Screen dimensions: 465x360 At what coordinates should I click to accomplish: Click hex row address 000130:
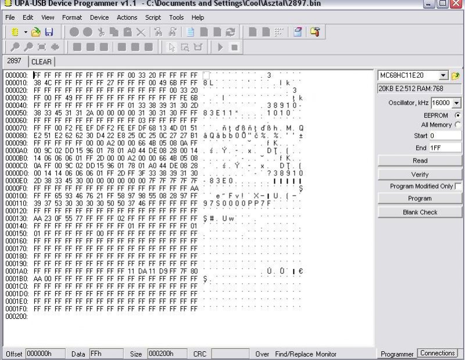point(17,218)
